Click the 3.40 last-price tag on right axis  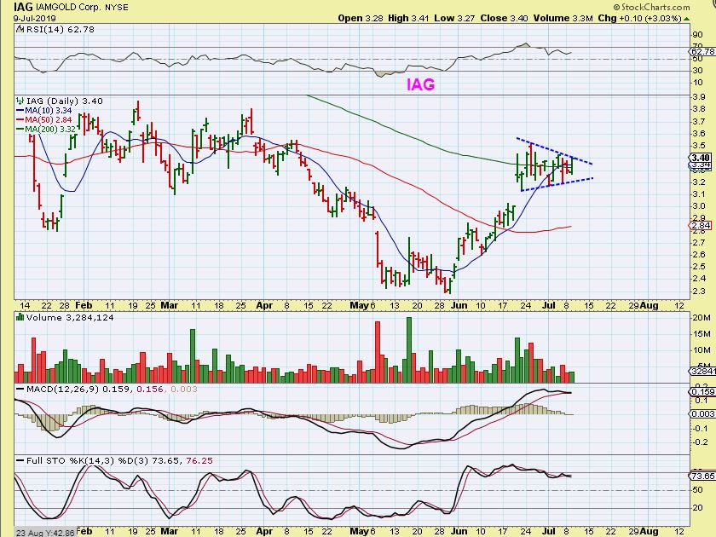(701, 158)
